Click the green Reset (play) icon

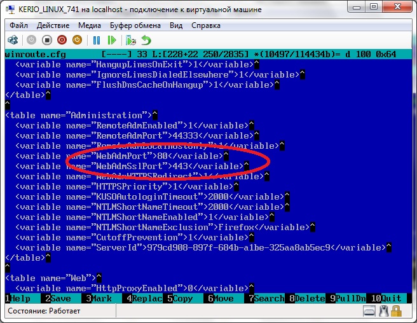pos(112,40)
